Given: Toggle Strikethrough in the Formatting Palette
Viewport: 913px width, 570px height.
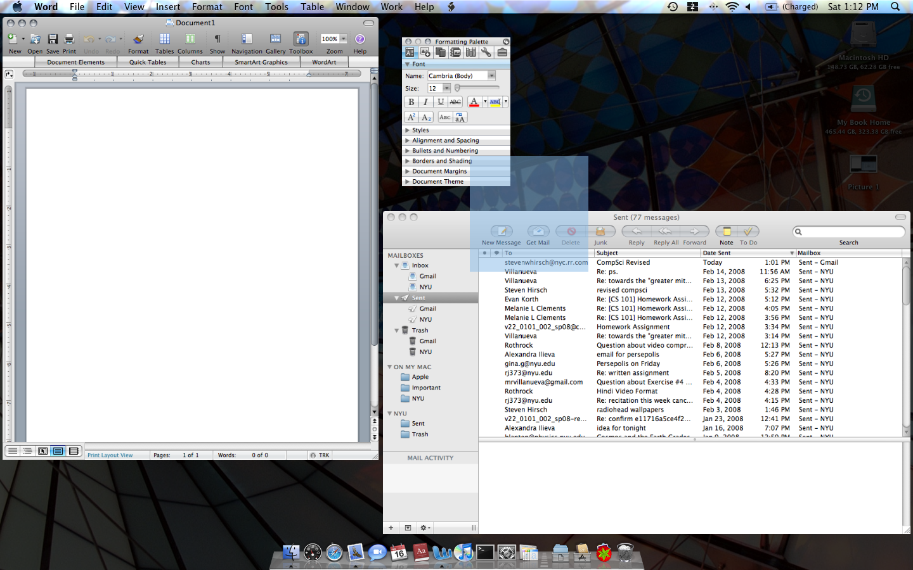Looking at the screenshot, I should pos(455,102).
